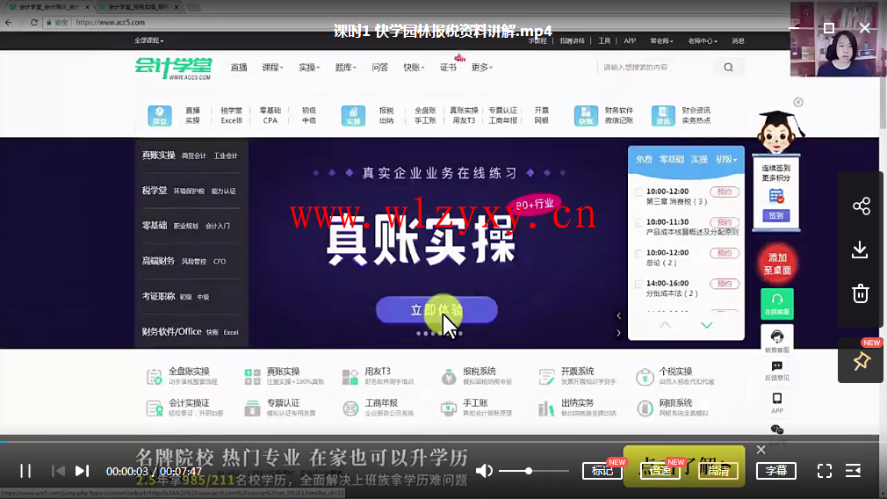Expand the 更多 nav dropdown
Image resolution: width=887 pixels, height=499 pixels.
coord(481,68)
